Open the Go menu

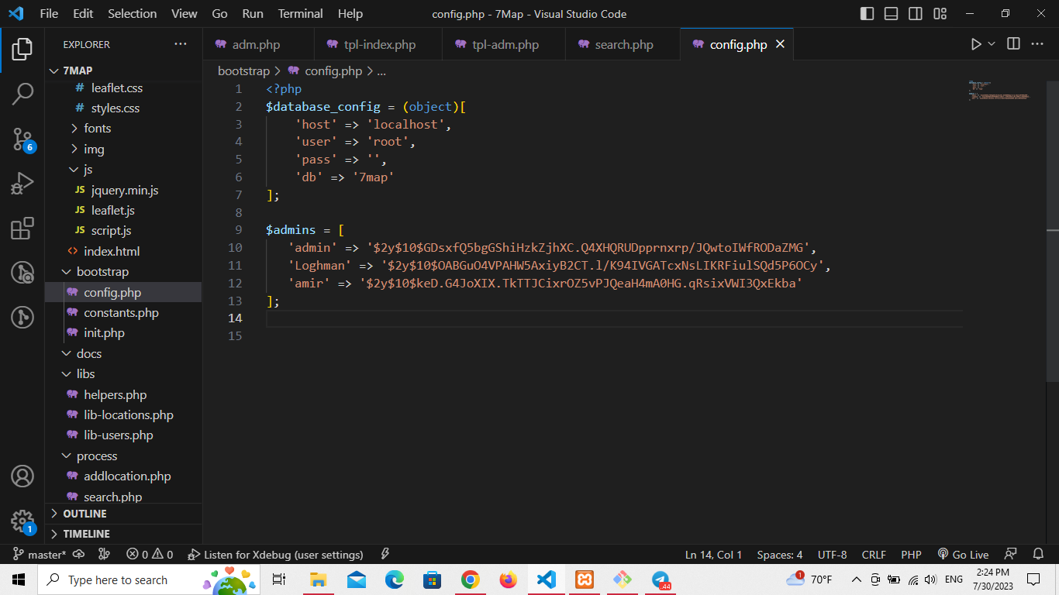[x=219, y=14]
